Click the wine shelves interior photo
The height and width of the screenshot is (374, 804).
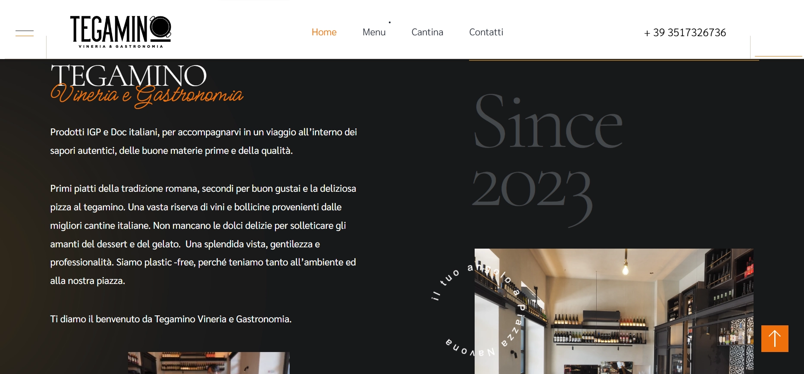(x=614, y=311)
